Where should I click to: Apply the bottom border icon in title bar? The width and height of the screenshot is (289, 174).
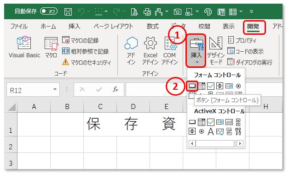point(98,12)
